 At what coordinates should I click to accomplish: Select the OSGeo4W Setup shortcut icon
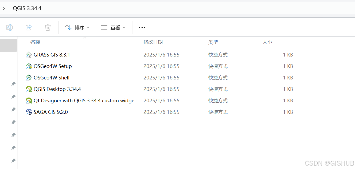[29, 66]
